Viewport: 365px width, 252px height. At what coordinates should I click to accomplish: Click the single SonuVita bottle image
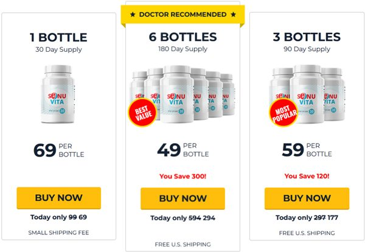click(58, 94)
